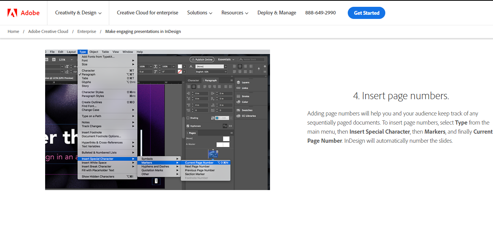Screen dimensions: 493x237
Task: Click the white fill color swatch
Action: pos(180,66)
